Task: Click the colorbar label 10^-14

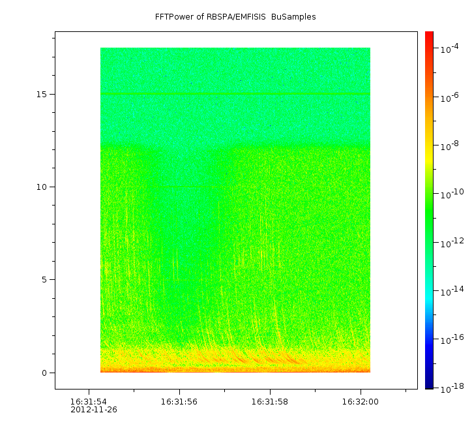Action: 452,291
